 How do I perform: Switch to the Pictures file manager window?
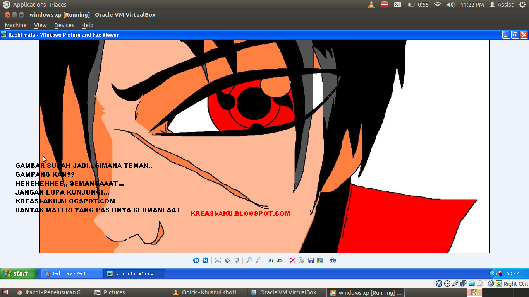coord(131,292)
